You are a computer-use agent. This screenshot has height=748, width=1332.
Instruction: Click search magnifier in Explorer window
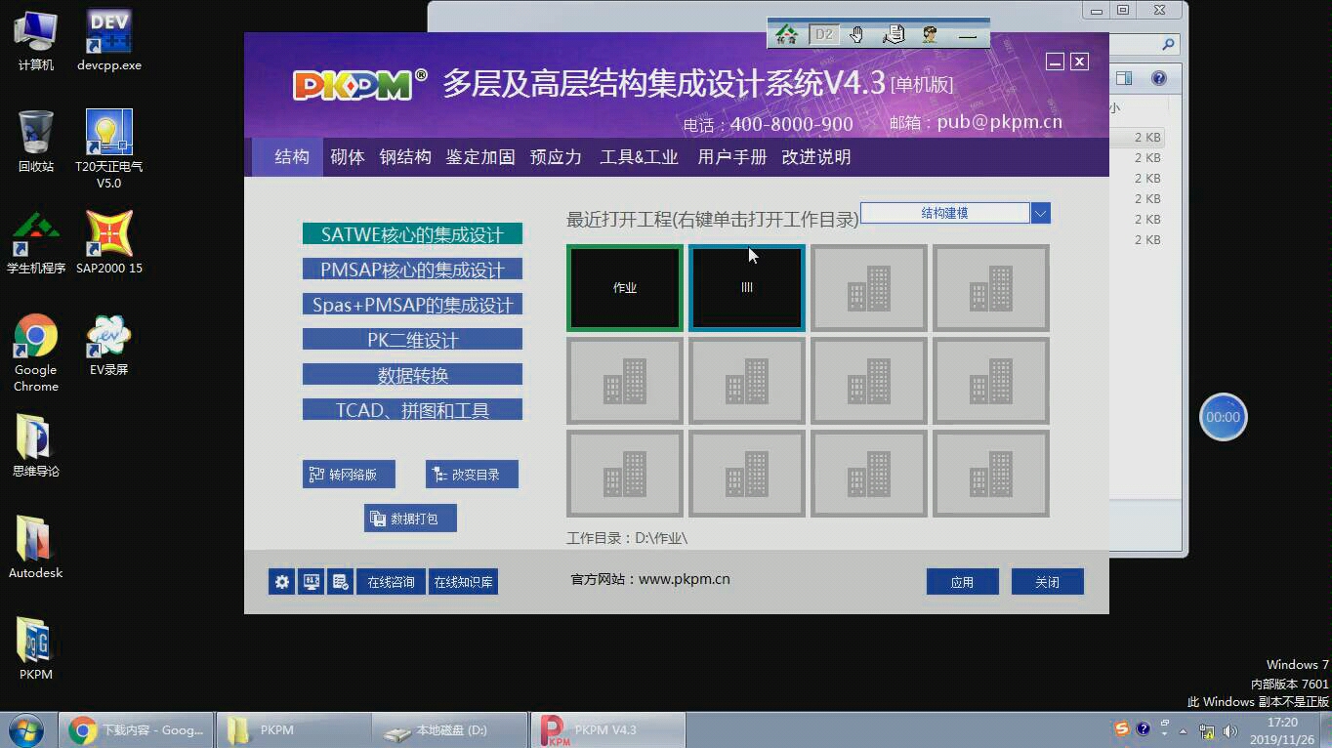(x=1168, y=44)
